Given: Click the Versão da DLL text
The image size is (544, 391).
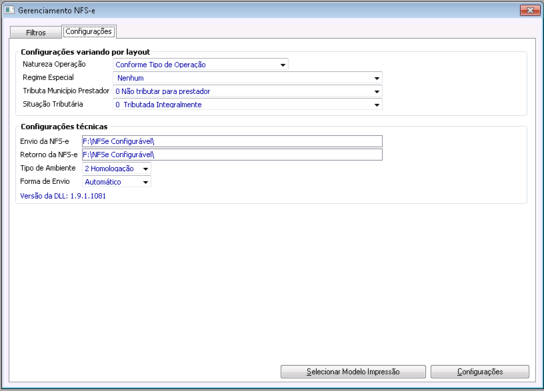Looking at the screenshot, I should (x=64, y=196).
